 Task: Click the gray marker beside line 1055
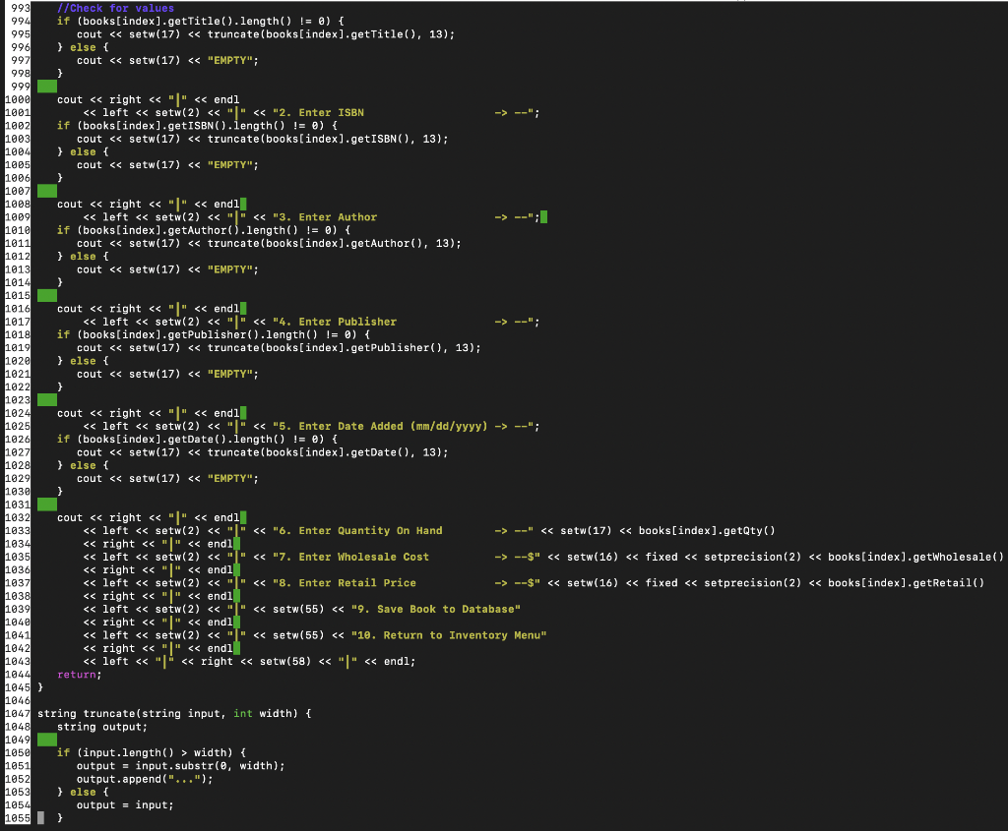pos(39,817)
